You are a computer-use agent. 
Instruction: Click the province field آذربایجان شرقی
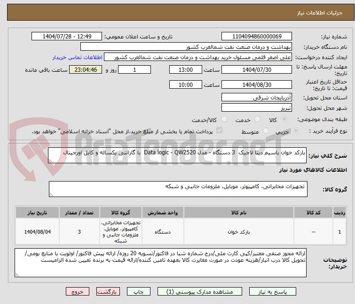pyautogui.click(x=257, y=97)
